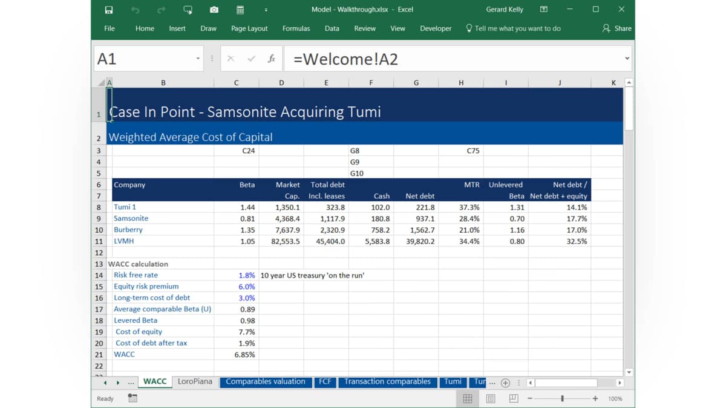Select row header 14
This screenshot has width=726, height=408.
(x=99, y=275)
